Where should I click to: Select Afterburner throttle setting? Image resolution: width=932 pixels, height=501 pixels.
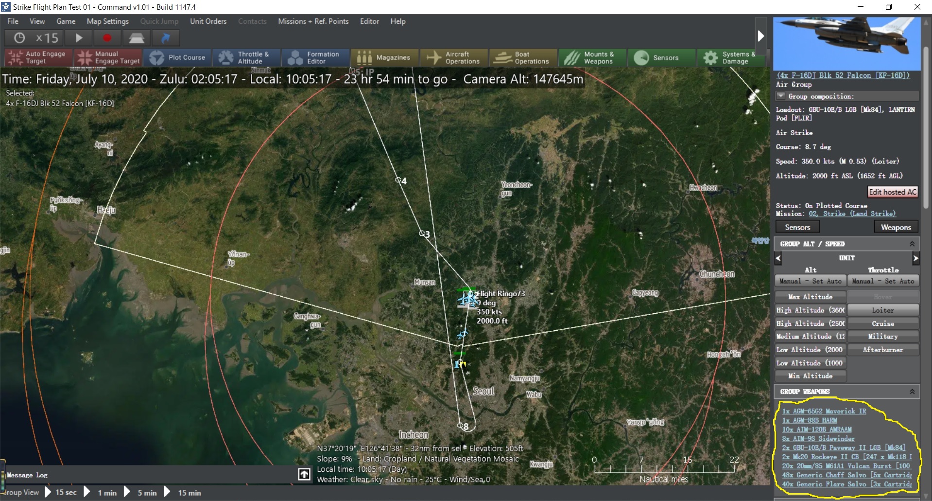(883, 350)
